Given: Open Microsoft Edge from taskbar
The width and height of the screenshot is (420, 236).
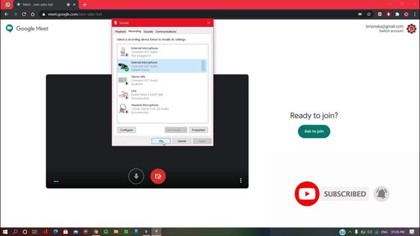Looking at the screenshot, I should point(55,231).
